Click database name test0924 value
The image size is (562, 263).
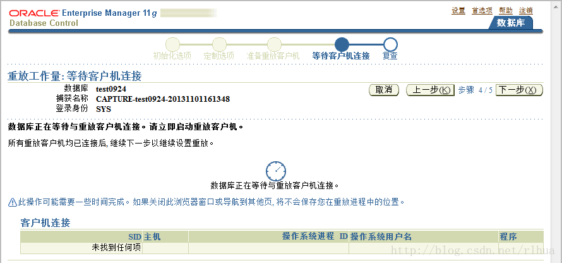pyautogui.click(x=111, y=89)
